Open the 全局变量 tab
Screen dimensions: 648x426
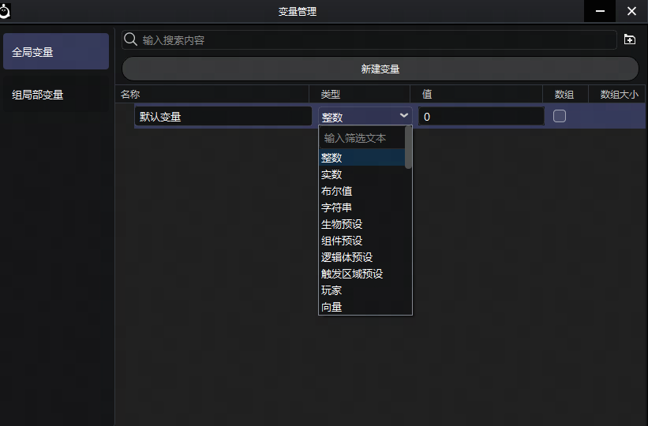(x=56, y=52)
